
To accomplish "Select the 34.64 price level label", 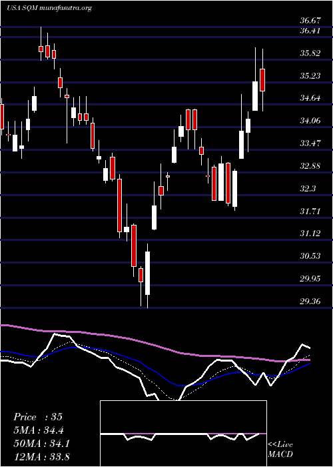I will [310, 98].
